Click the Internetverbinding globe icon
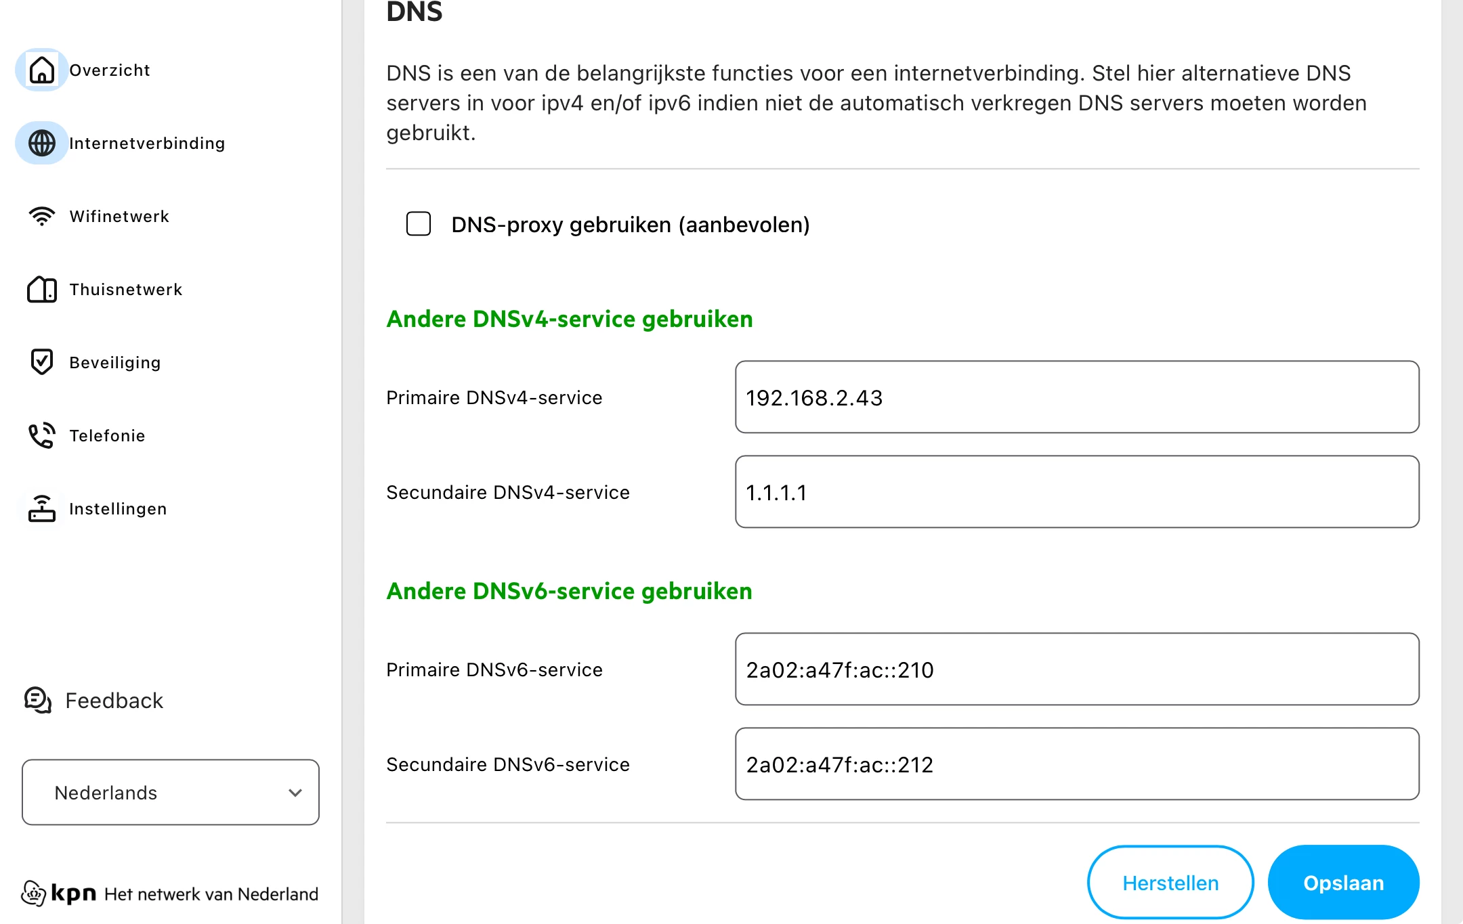Image resolution: width=1463 pixels, height=924 pixels. point(41,143)
